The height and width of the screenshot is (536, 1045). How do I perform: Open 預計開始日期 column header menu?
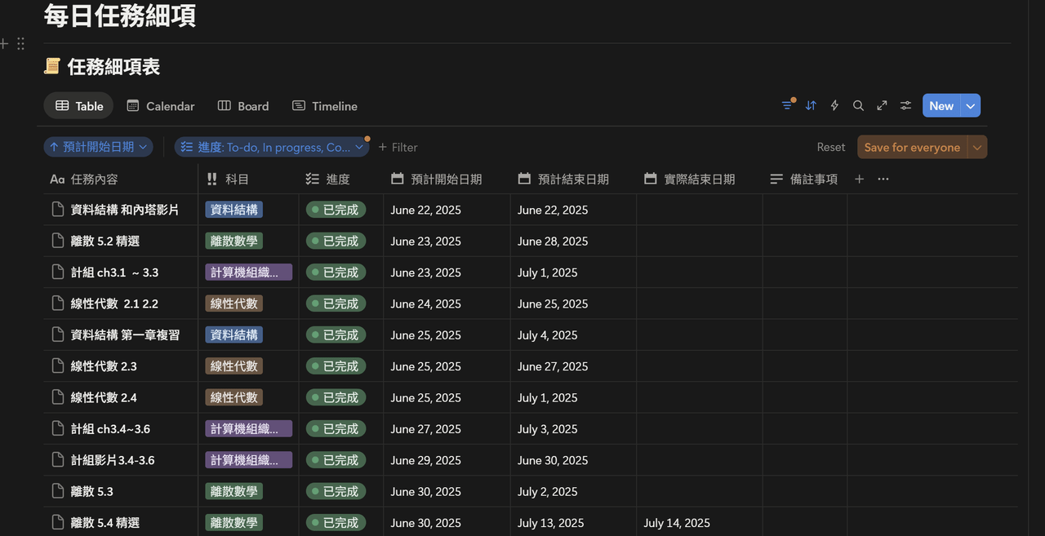pyautogui.click(x=447, y=179)
